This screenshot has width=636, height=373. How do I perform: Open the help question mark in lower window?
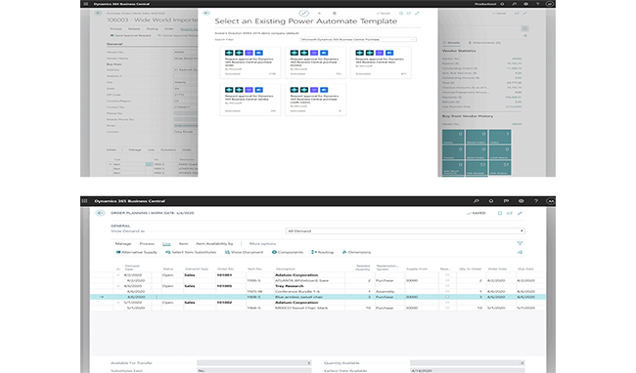(x=536, y=201)
